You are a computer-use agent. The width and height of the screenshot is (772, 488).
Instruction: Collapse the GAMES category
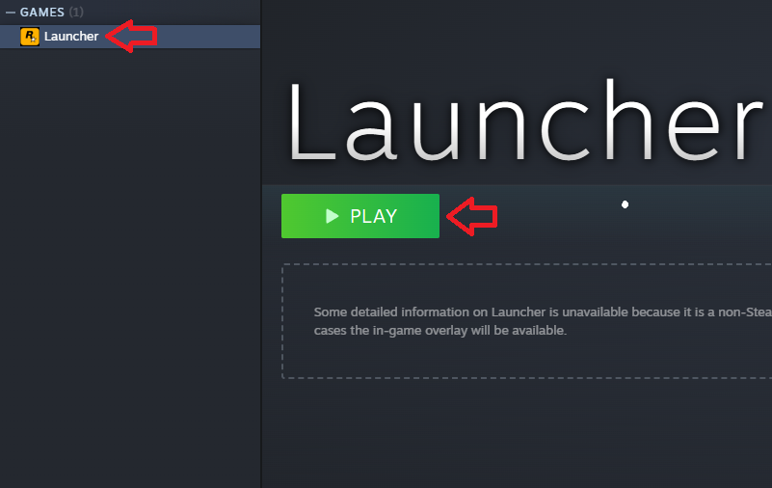pos(11,13)
